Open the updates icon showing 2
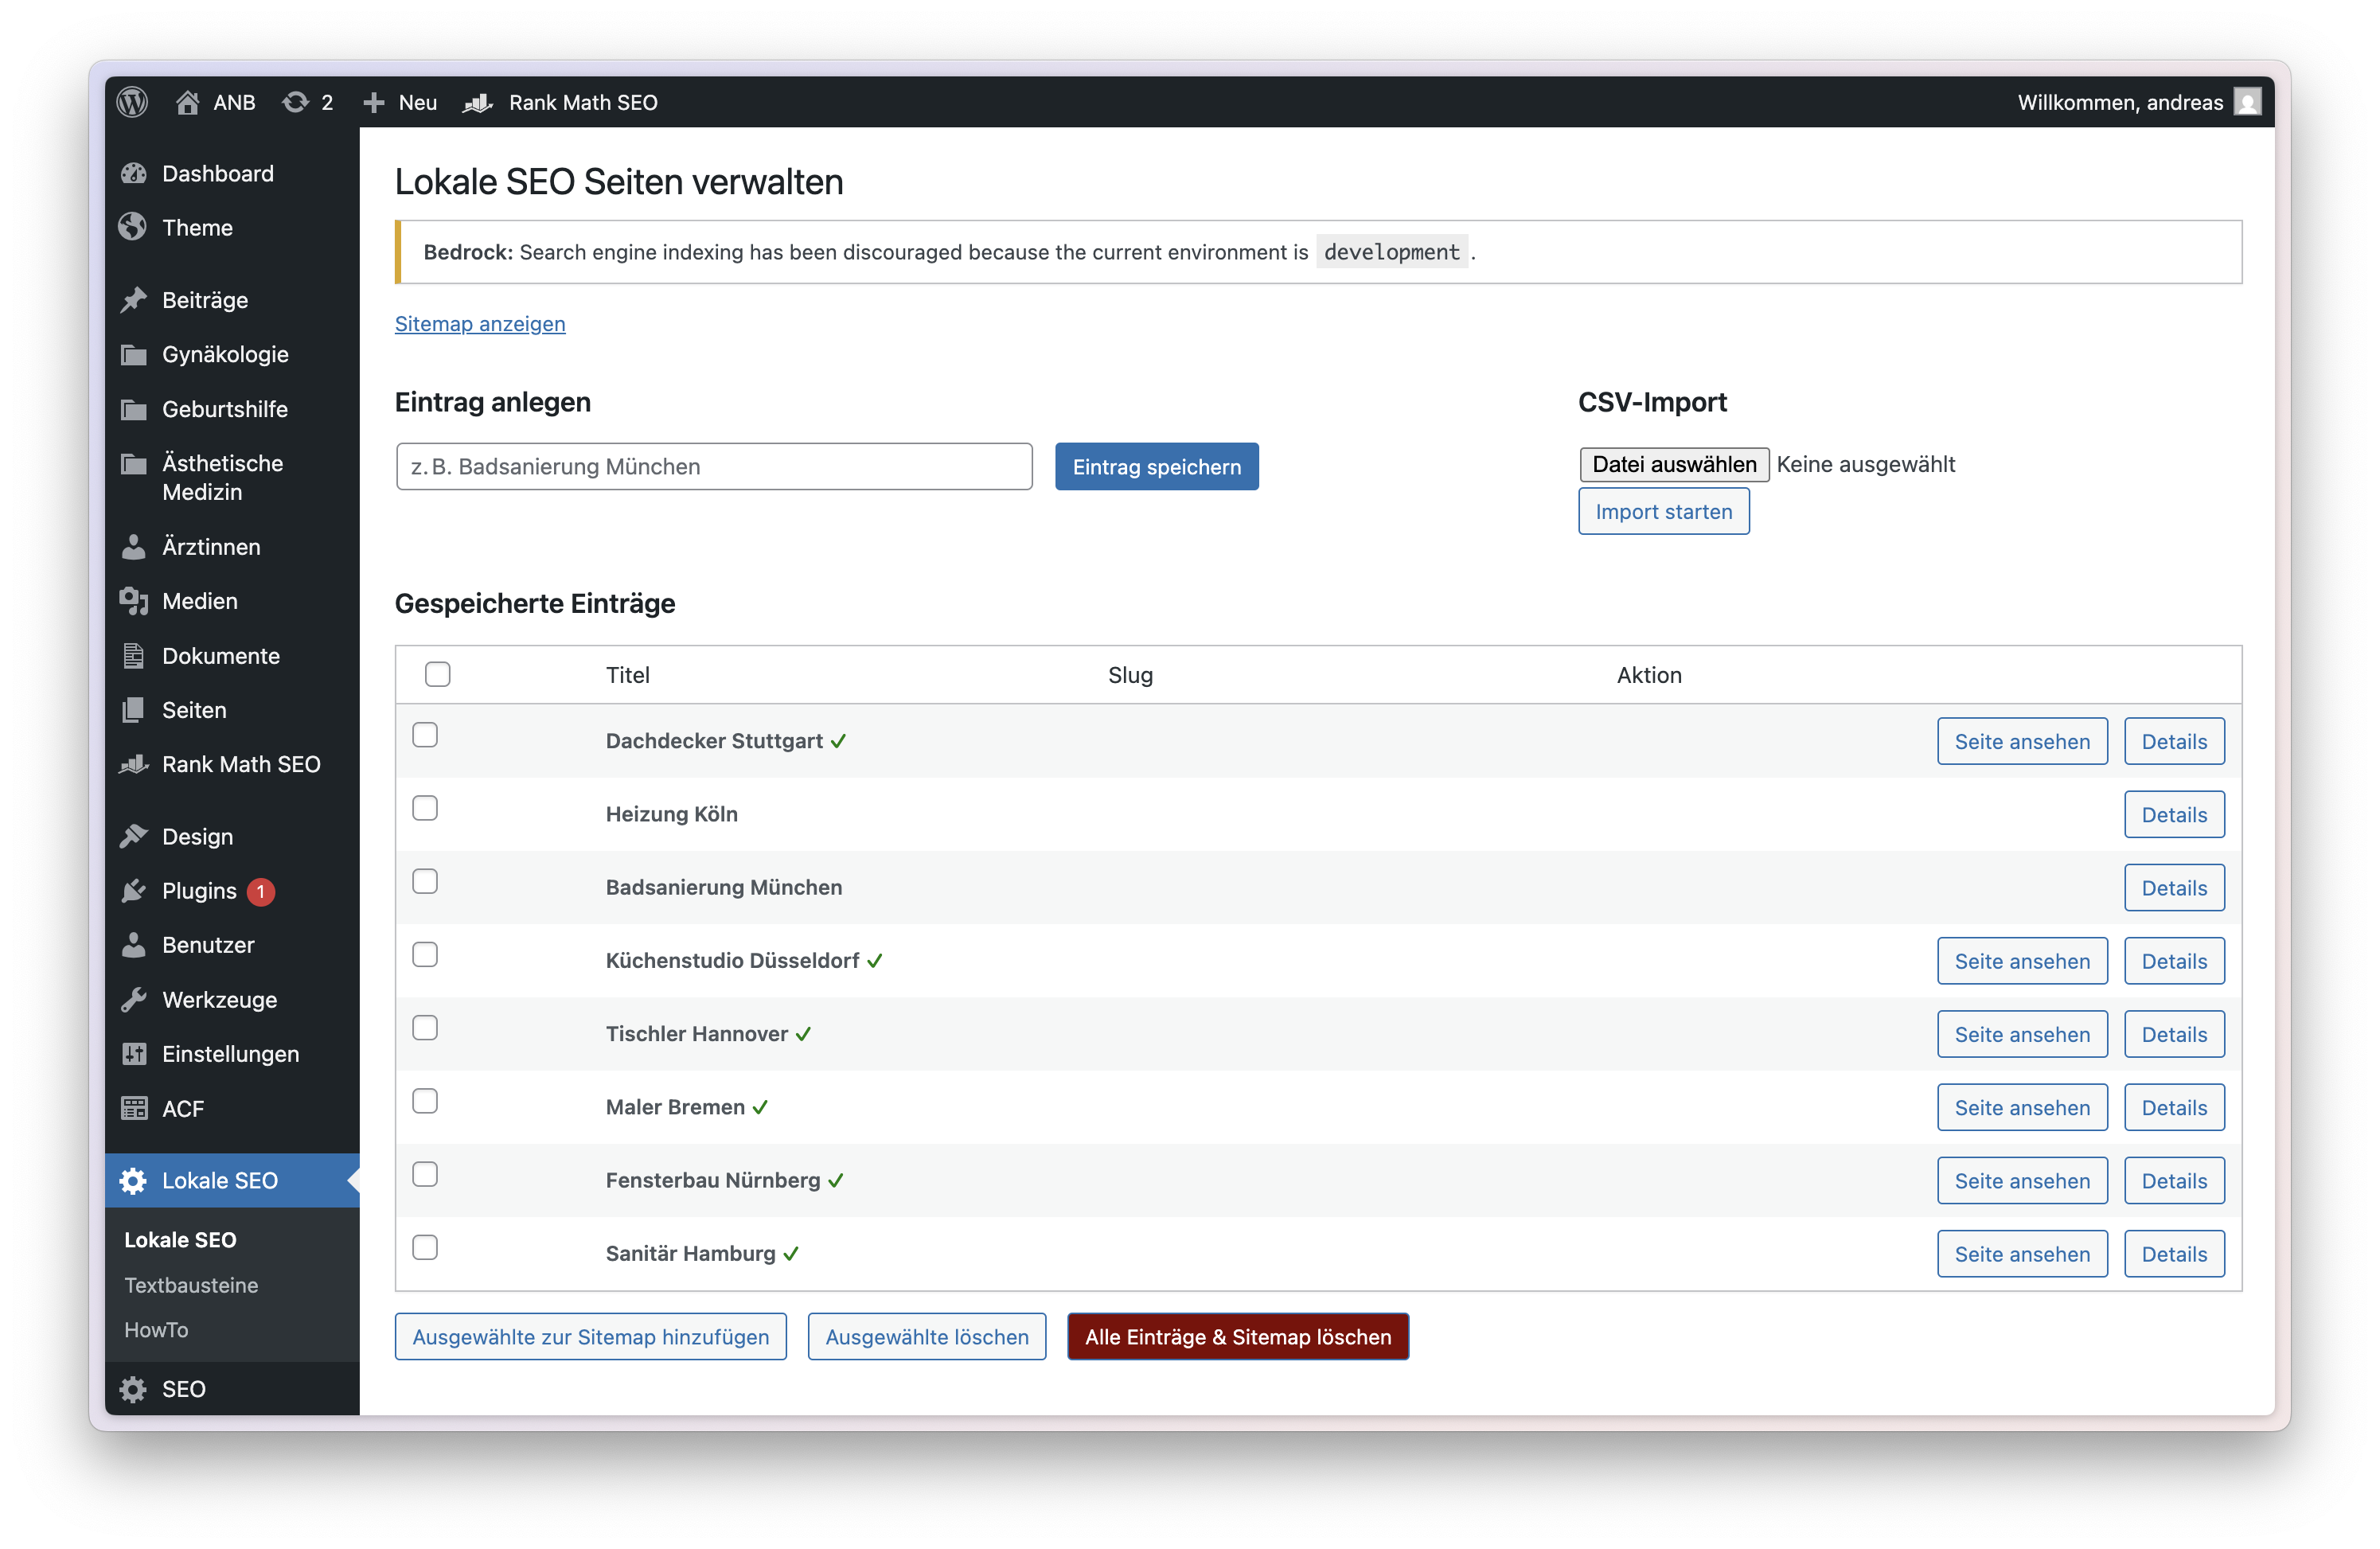 pos(295,102)
